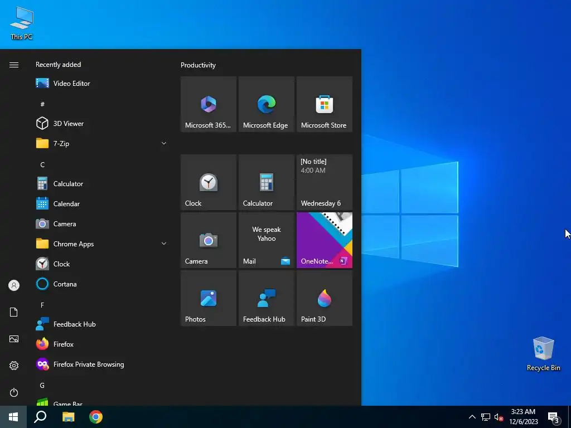
Task: Open the network status icon
Action: (x=486, y=417)
